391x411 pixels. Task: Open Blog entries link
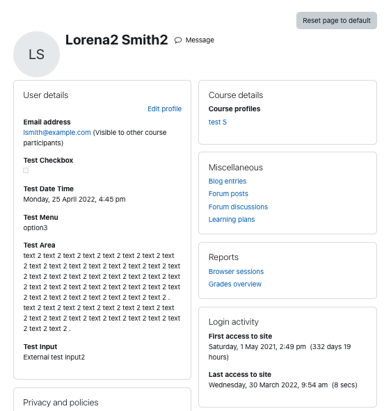click(x=228, y=181)
